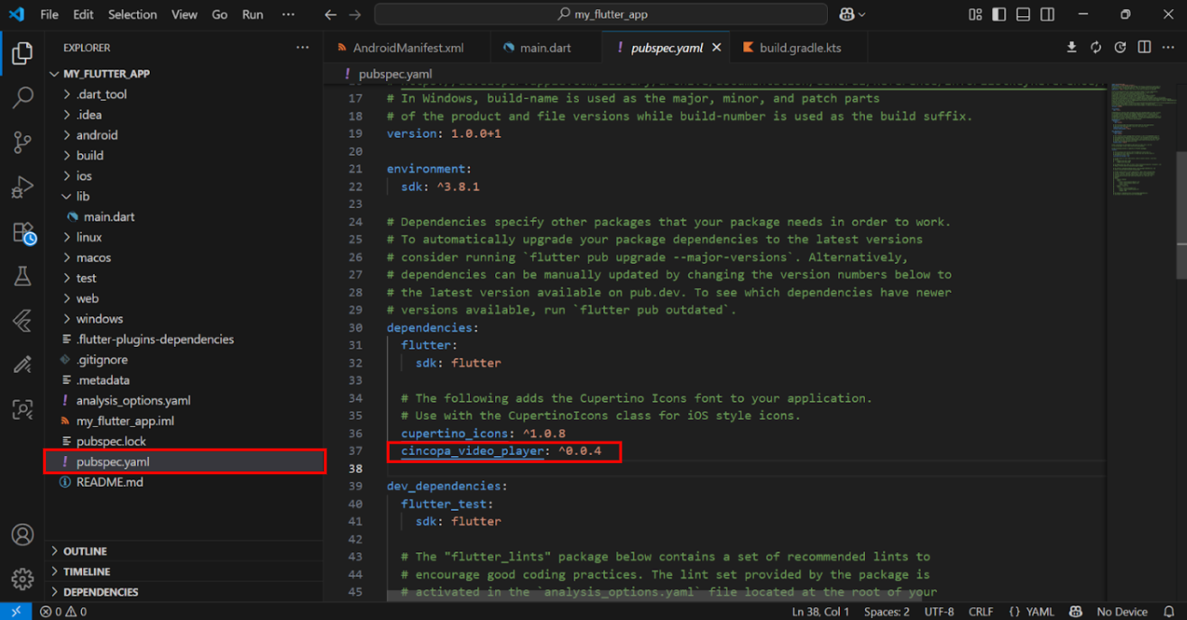Image resolution: width=1187 pixels, height=620 pixels.
Task: Open the Copilot dropdown arrow in title bar
Action: pos(861,14)
